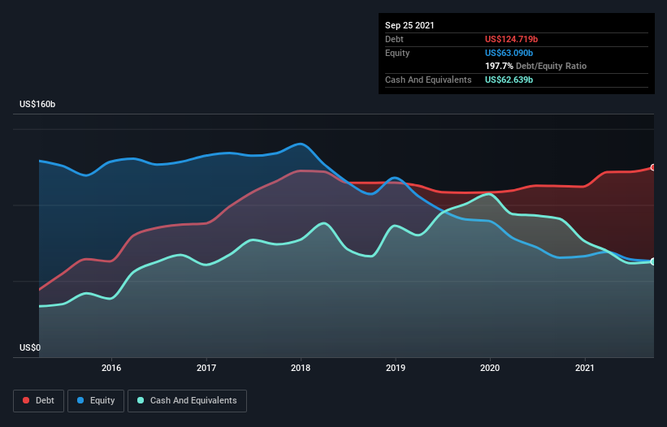This screenshot has width=667, height=427.
Task: Click the US$63.090b equity value
Action: 509,53
